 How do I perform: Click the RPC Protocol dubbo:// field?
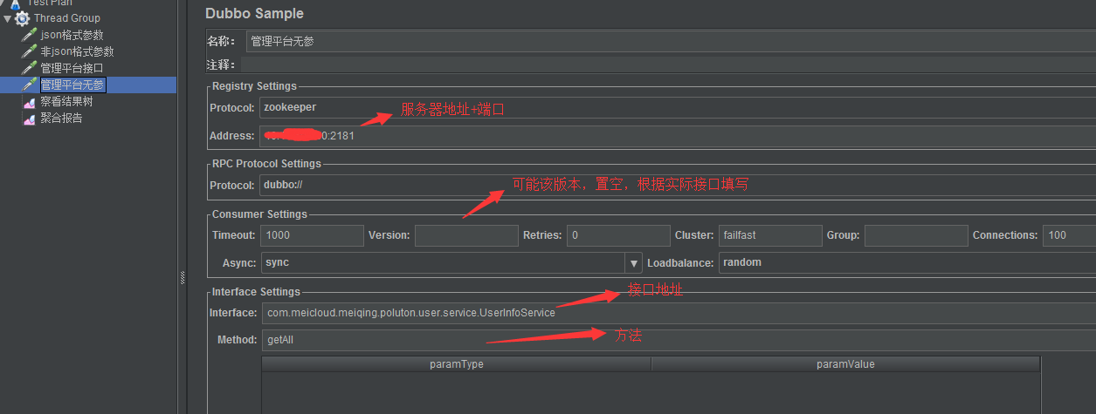click(x=677, y=186)
